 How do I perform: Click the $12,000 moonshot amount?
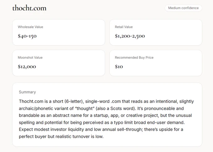pyautogui.click(x=27, y=67)
